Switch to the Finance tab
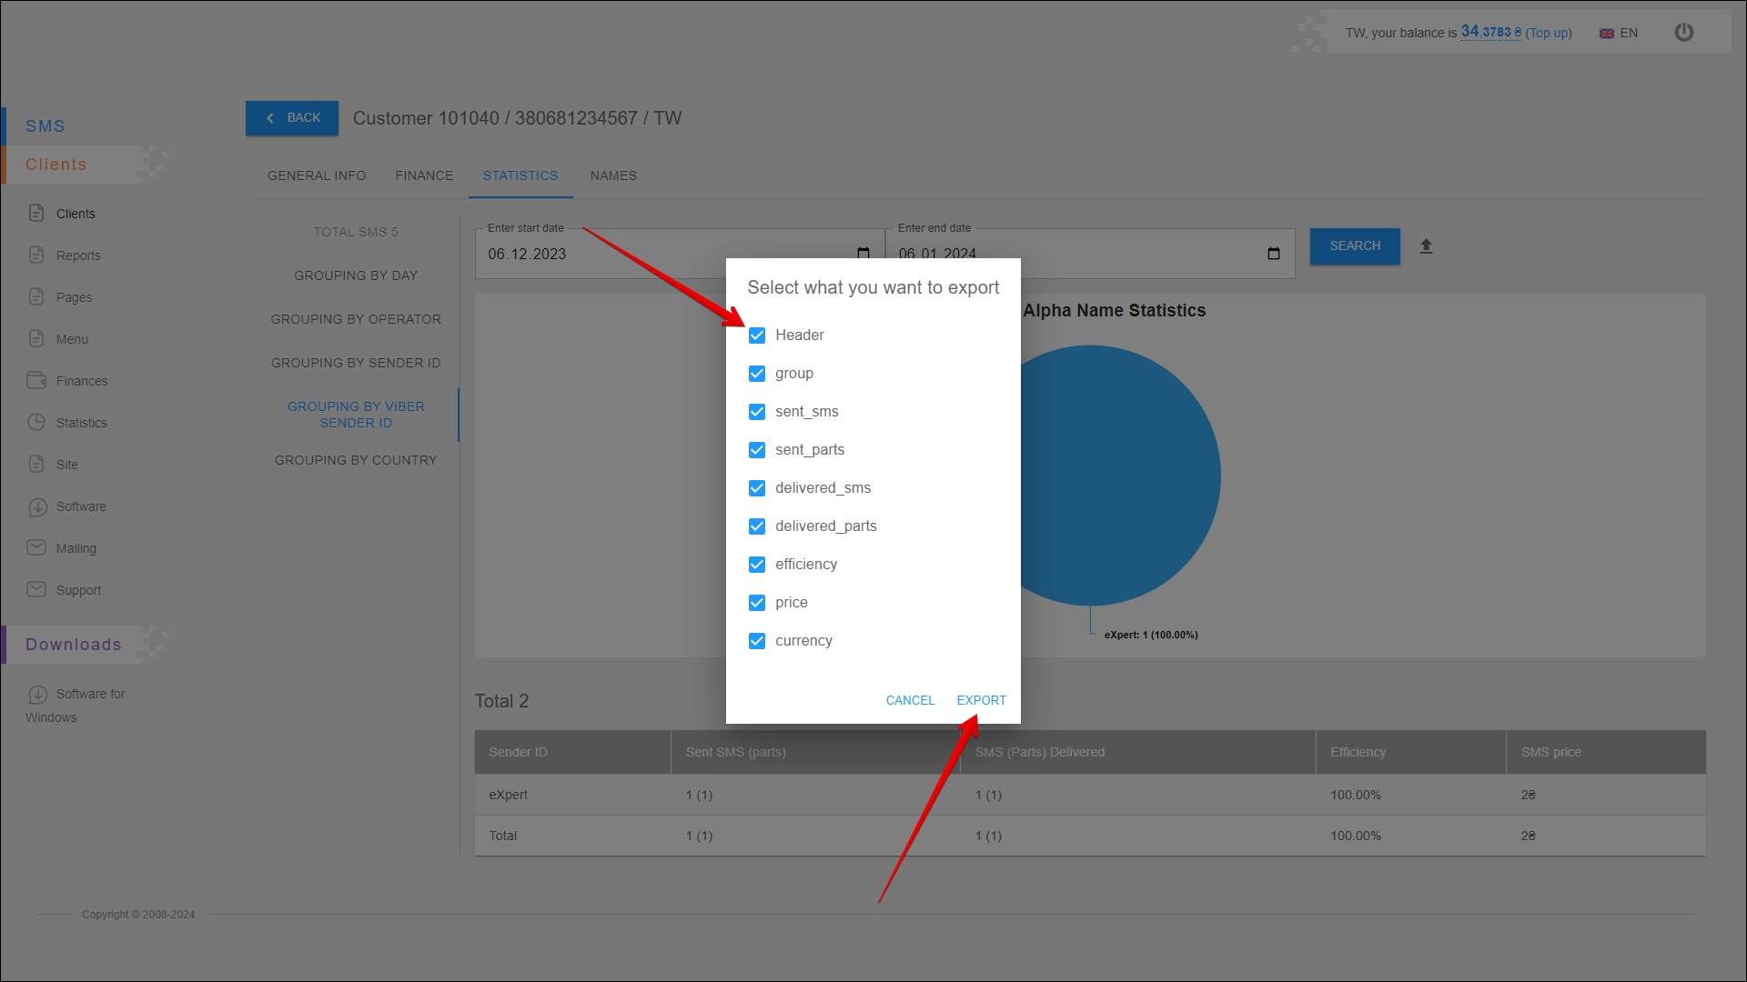Screen dimensions: 1747x982 pyautogui.click(x=424, y=175)
